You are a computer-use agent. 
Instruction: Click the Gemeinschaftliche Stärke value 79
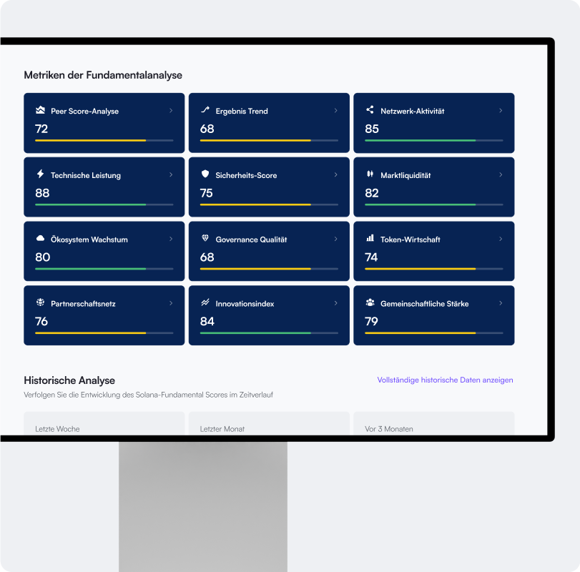pyautogui.click(x=371, y=321)
